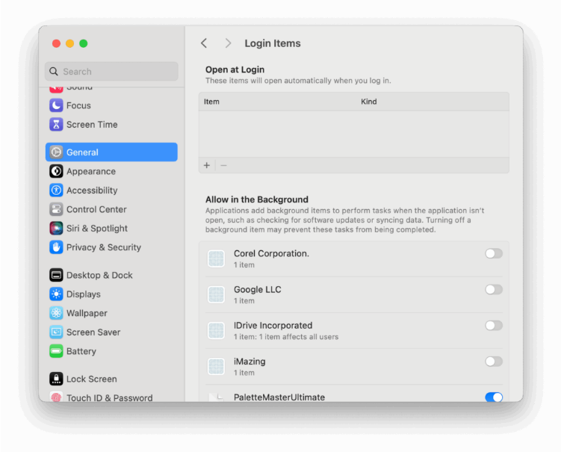Click the Desktop & Dock icon
The width and height of the screenshot is (561, 452).
(56, 275)
